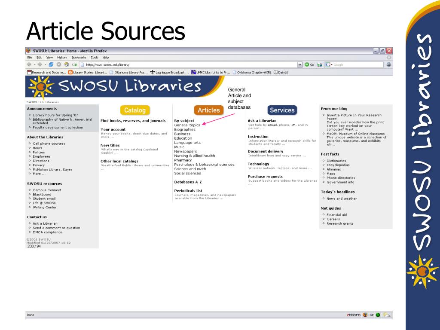Click the GP status bar icon

(x=372, y=315)
